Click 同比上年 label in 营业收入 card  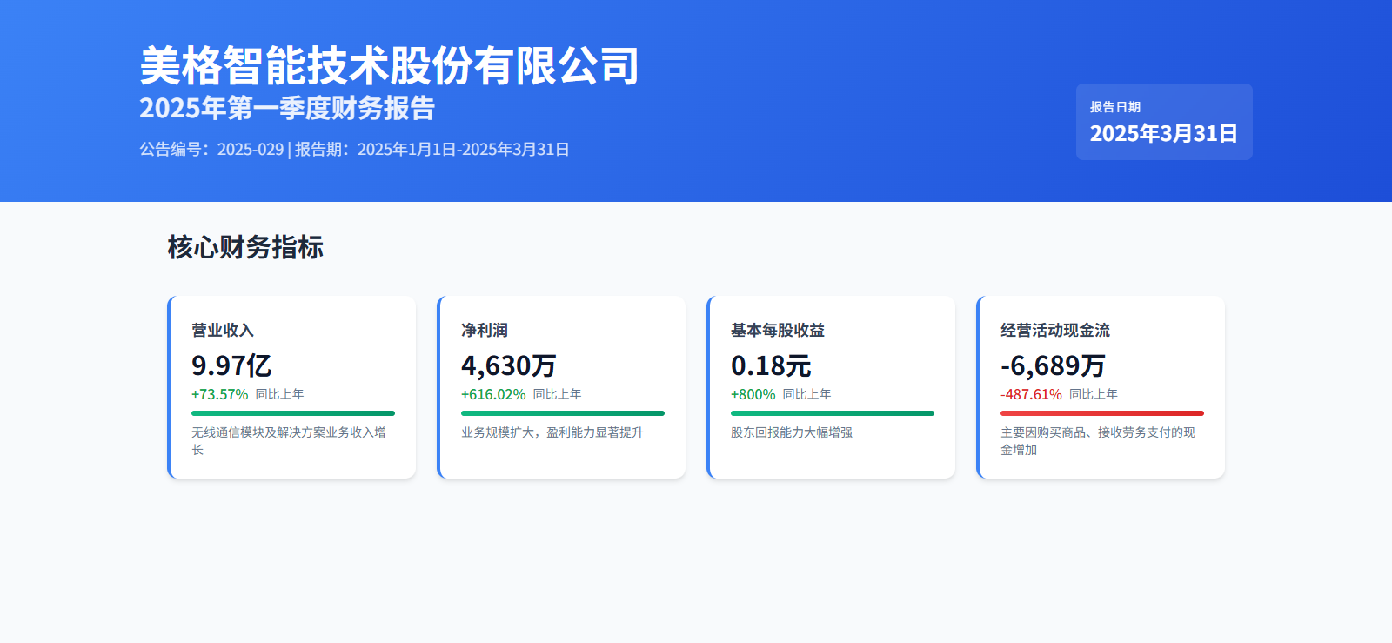[x=279, y=394]
